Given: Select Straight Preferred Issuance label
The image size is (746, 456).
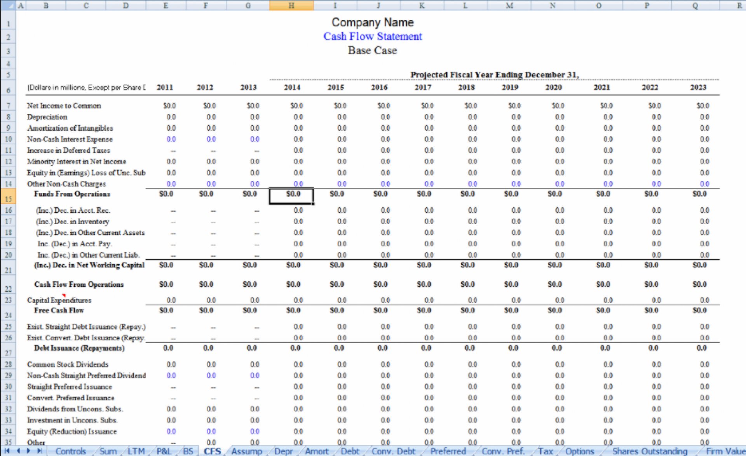Looking at the screenshot, I should click(x=70, y=387).
